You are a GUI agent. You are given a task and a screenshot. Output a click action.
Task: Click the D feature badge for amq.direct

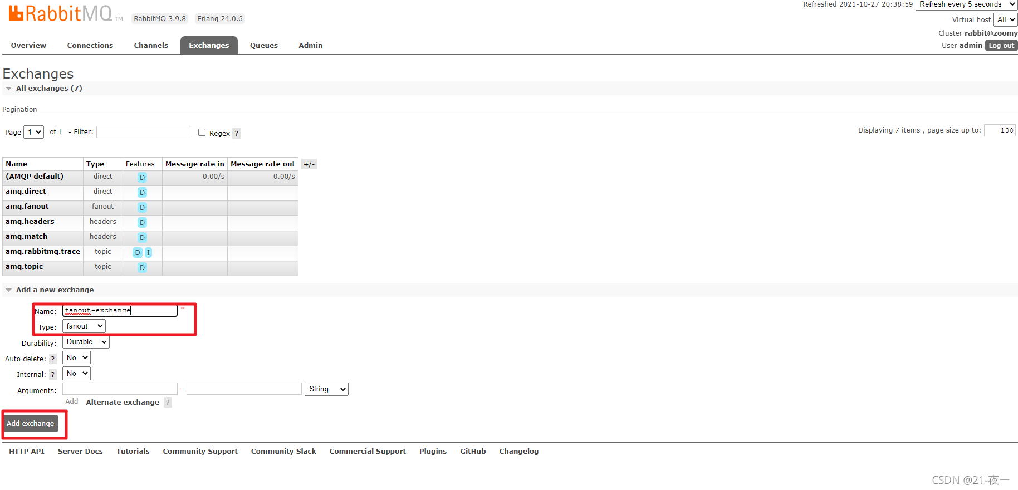tap(143, 193)
